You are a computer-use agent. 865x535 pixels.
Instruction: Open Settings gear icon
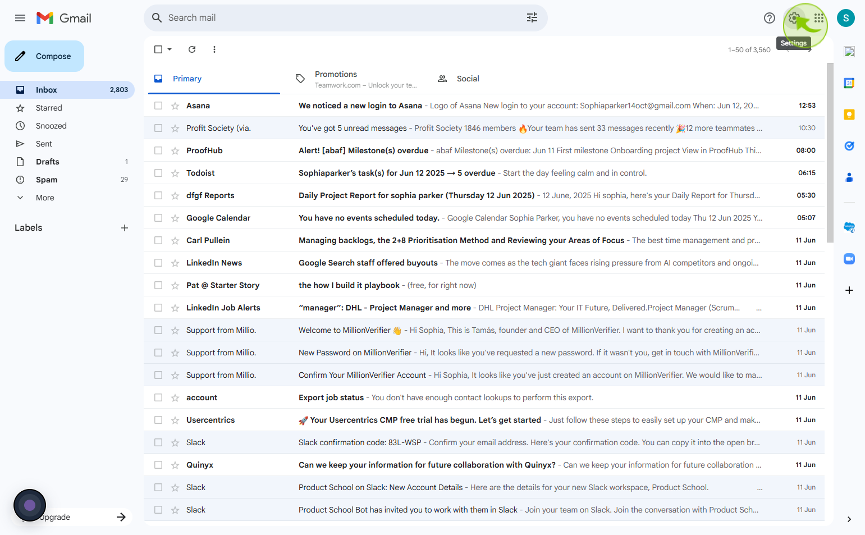[794, 18]
